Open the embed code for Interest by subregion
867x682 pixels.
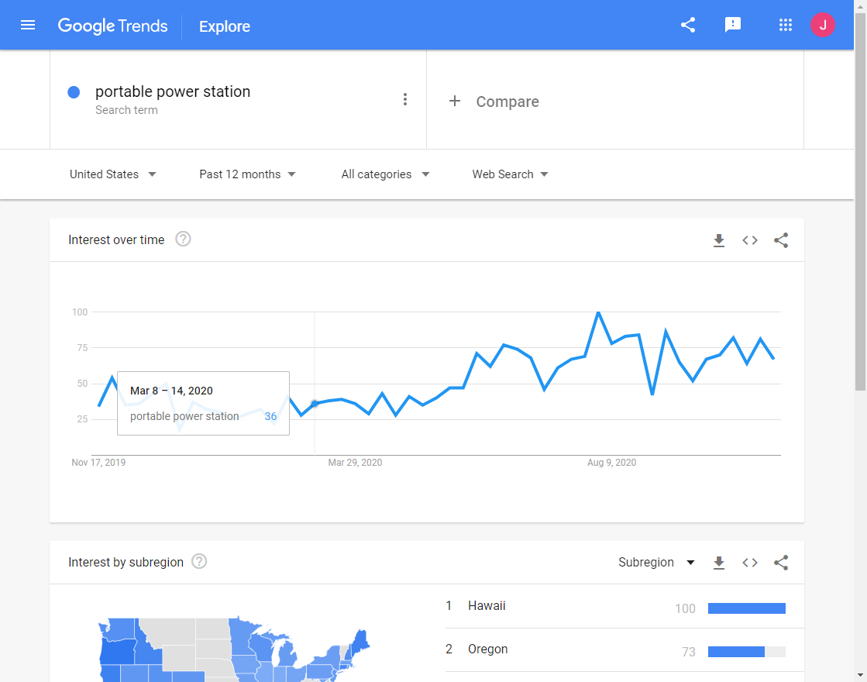(750, 563)
